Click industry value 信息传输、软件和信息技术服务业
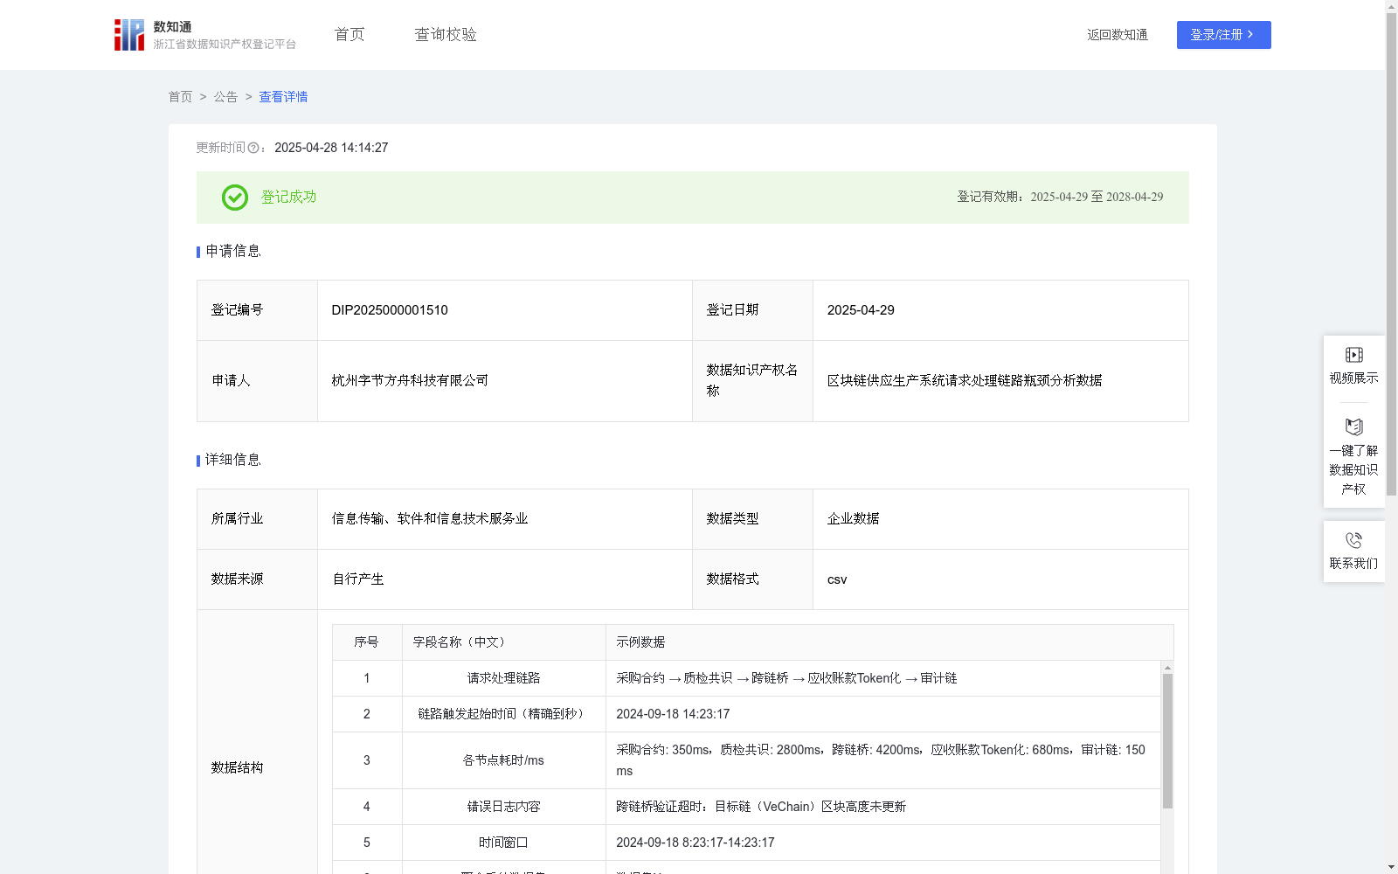 pos(430,519)
